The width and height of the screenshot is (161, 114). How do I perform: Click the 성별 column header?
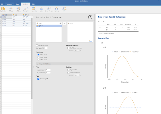[x=17, y=15]
